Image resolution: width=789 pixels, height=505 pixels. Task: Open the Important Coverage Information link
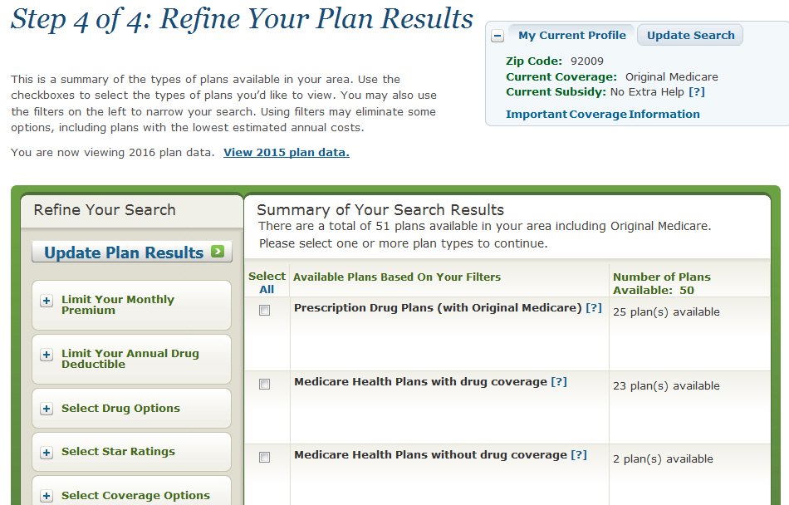click(x=602, y=114)
